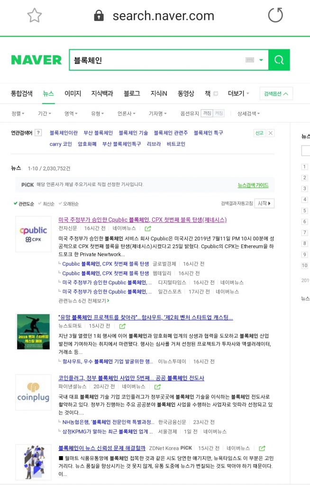
Task: Sort results by 최신순
Action: [x=46, y=204]
